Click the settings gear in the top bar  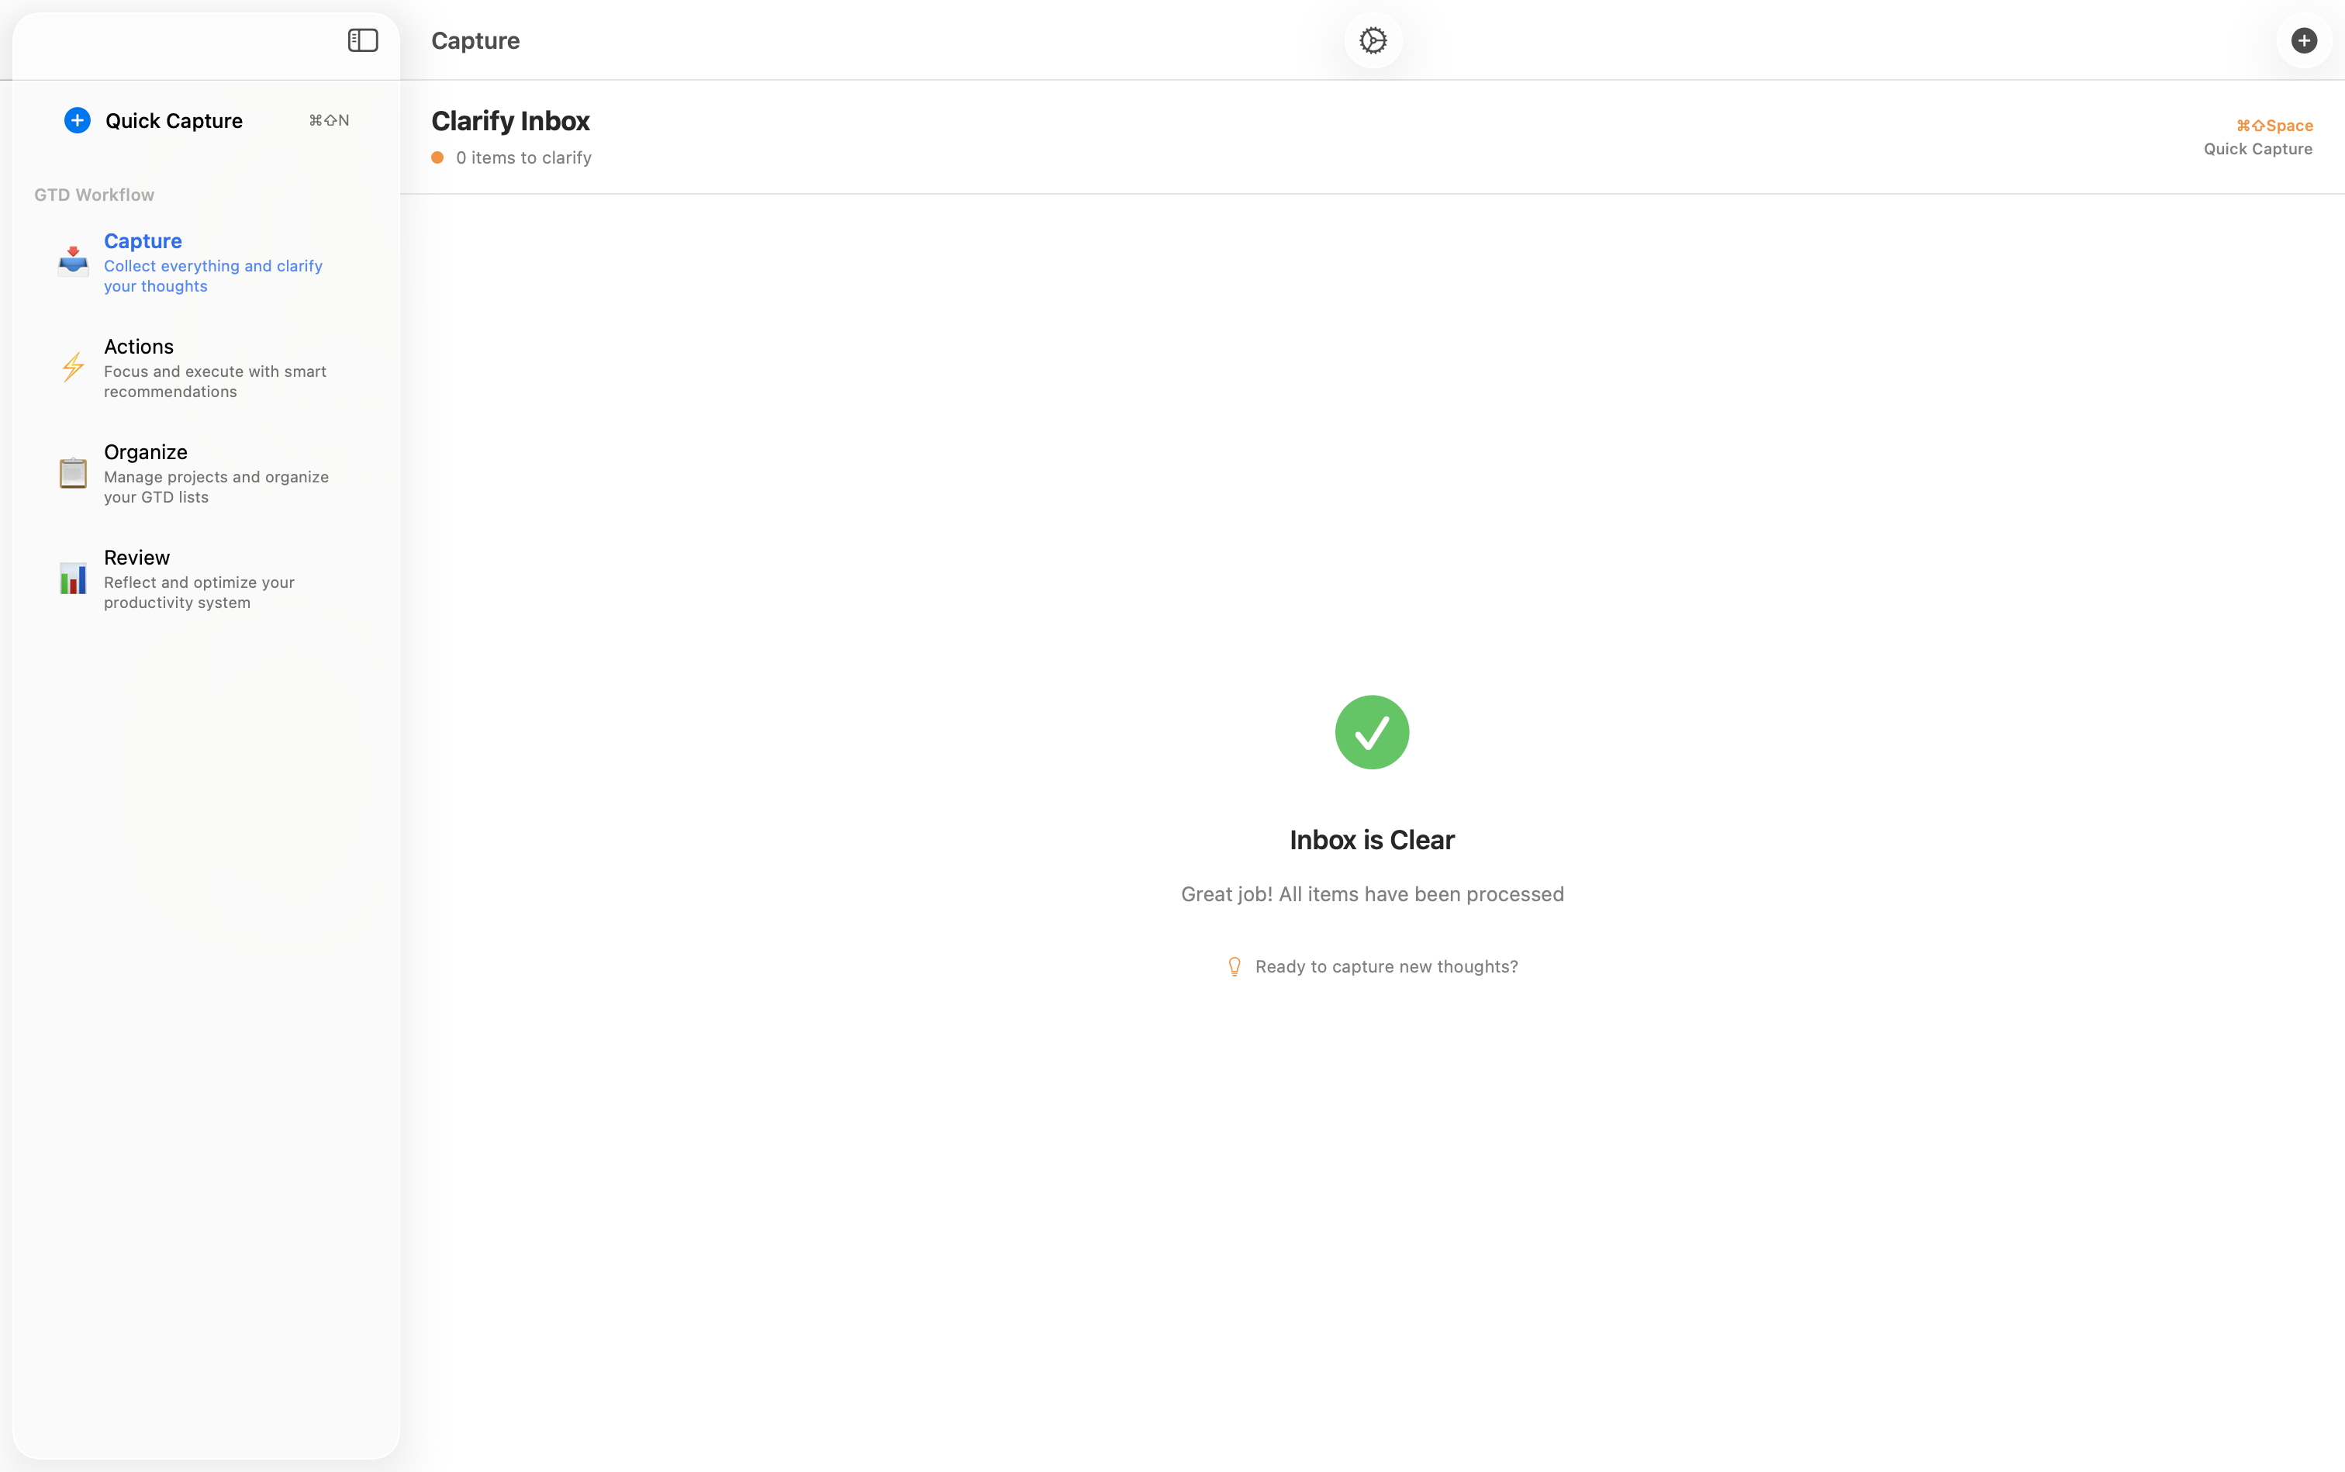[x=1372, y=41]
